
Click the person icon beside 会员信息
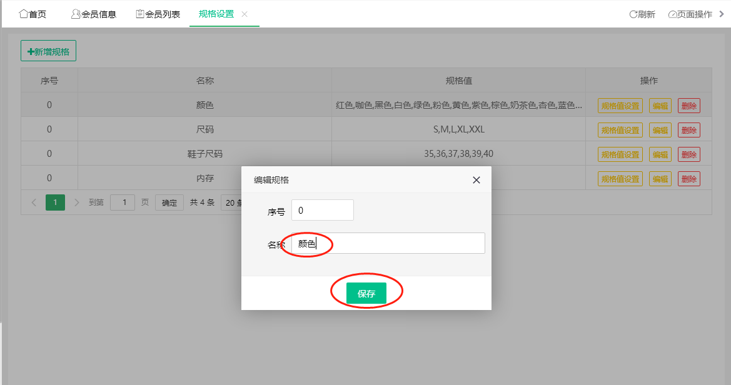(x=75, y=14)
